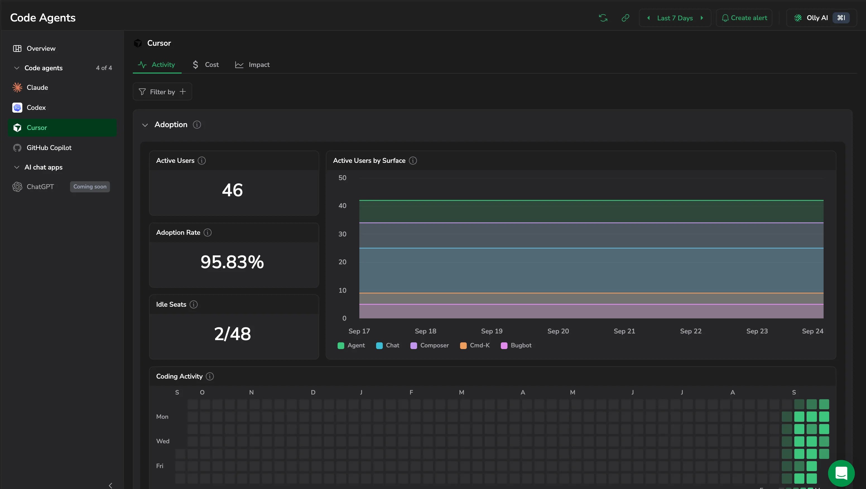Show info for Adoption section

[197, 125]
